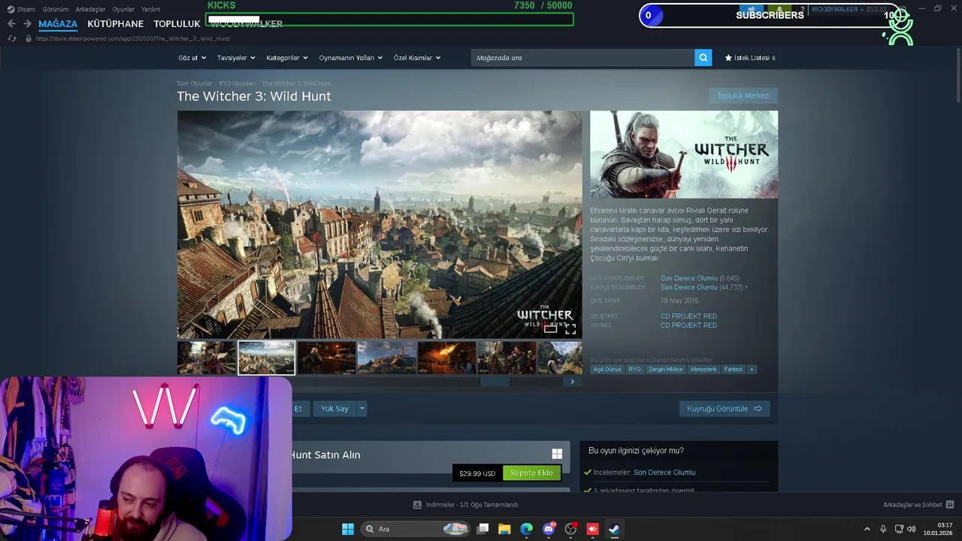Image resolution: width=962 pixels, height=541 pixels.
Task: Click the plus tag button after Fantezi
Action: click(x=752, y=370)
